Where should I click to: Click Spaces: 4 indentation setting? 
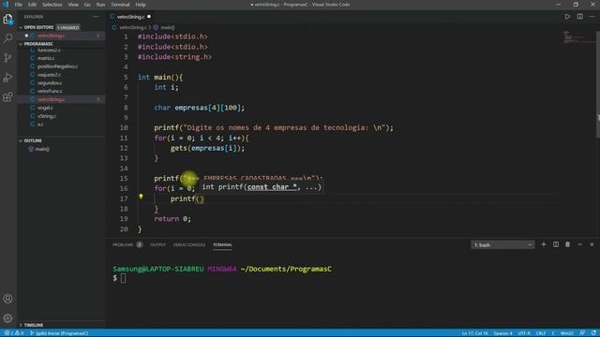(502, 333)
